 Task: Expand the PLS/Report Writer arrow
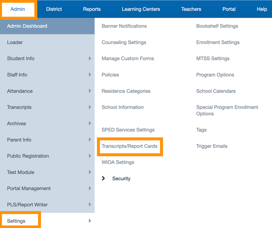(90, 205)
